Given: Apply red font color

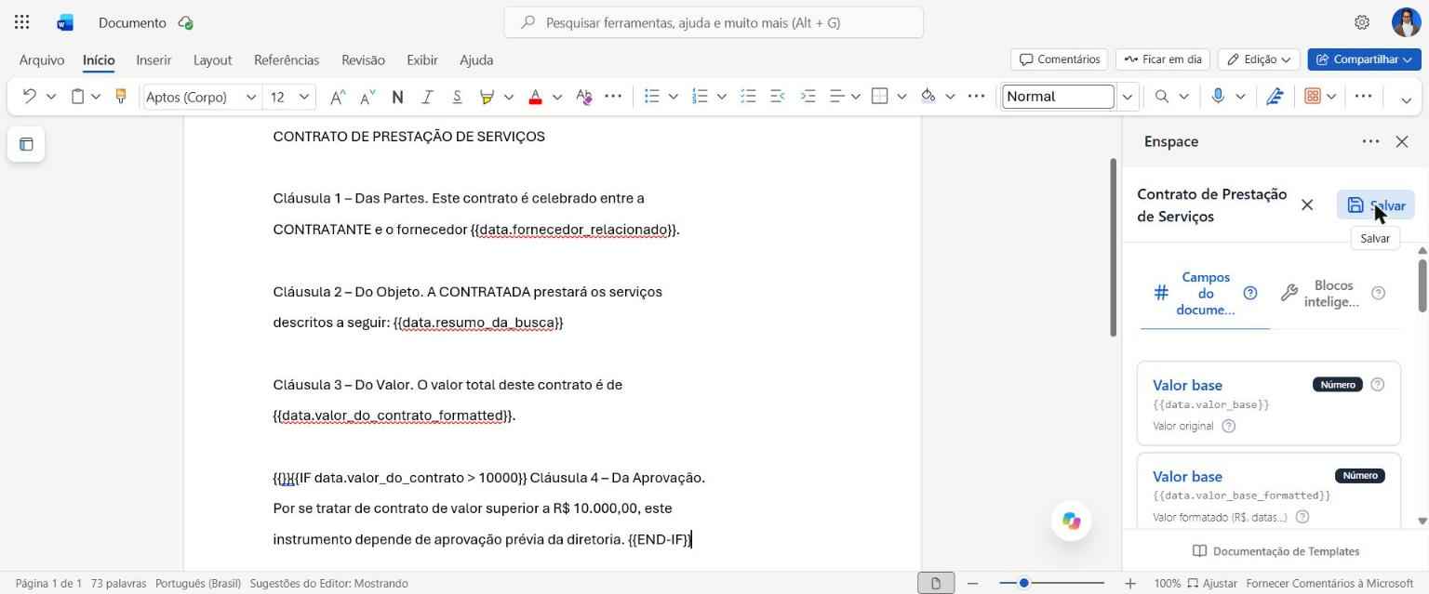Looking at the screenshot, I should pos(535,96).
